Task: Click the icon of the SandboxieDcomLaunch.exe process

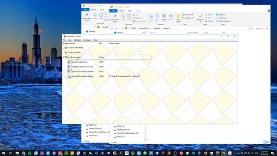Action: [69, 67]
